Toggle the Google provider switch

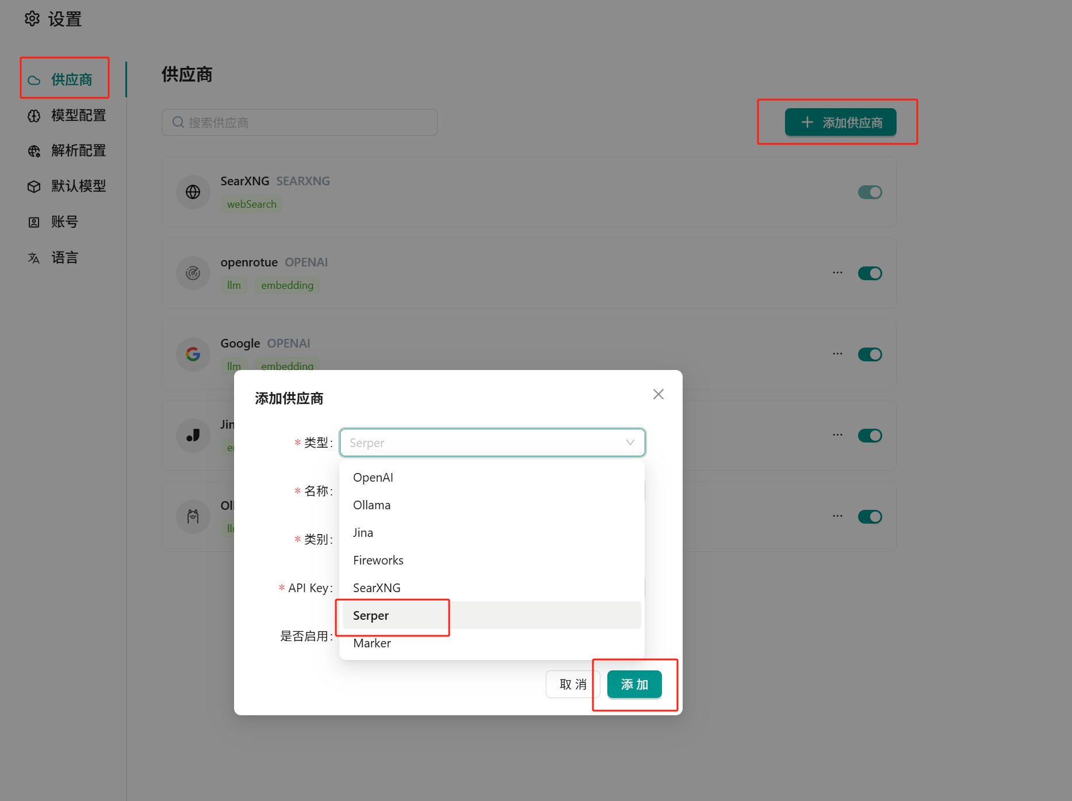pos(870,354)
